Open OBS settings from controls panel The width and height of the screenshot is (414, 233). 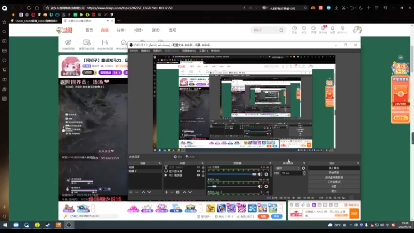click(x=334, y=186)
